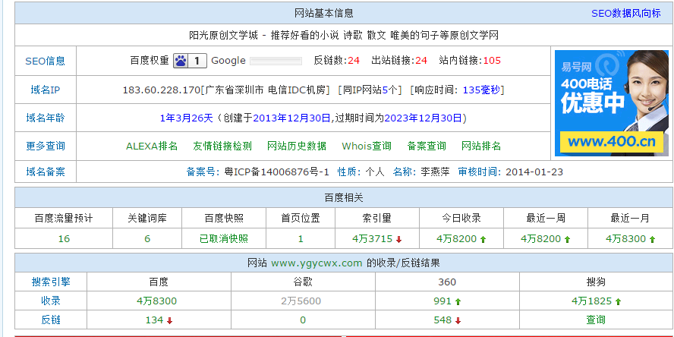Click red down arrow beside Baidu backlinks 134
This screenshot has width=674, height=337.
click(x=169, y=320)
